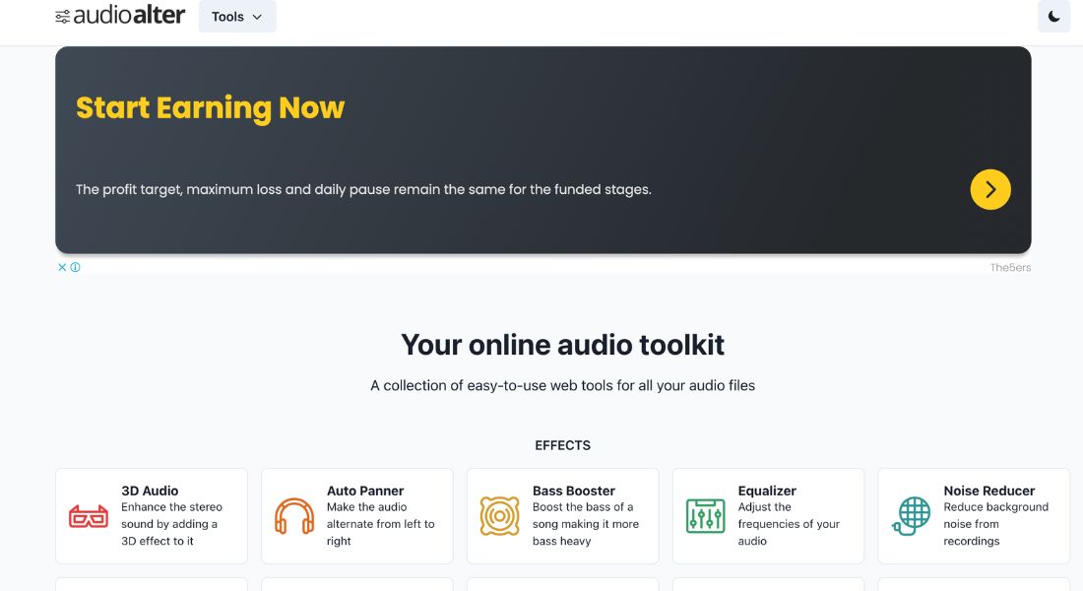Click the Auto Panner headphones icon
The width and height of the screenshot is (1083, 591).
click(x=293, y=515)
